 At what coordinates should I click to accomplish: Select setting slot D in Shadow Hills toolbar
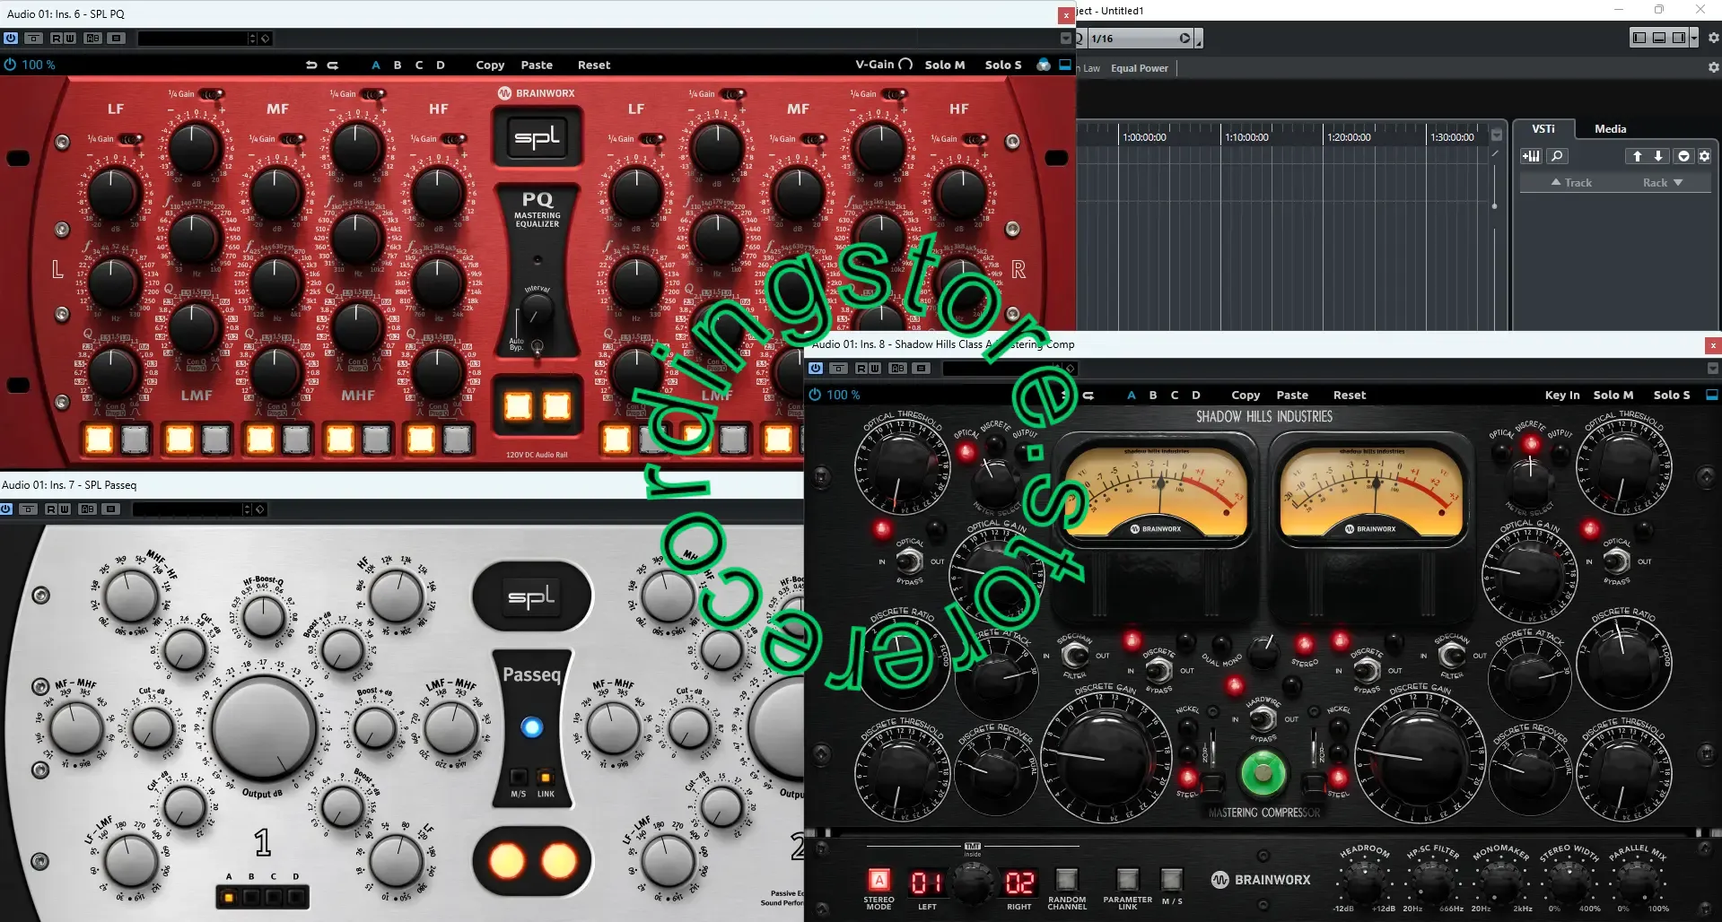pos(1196,395)
